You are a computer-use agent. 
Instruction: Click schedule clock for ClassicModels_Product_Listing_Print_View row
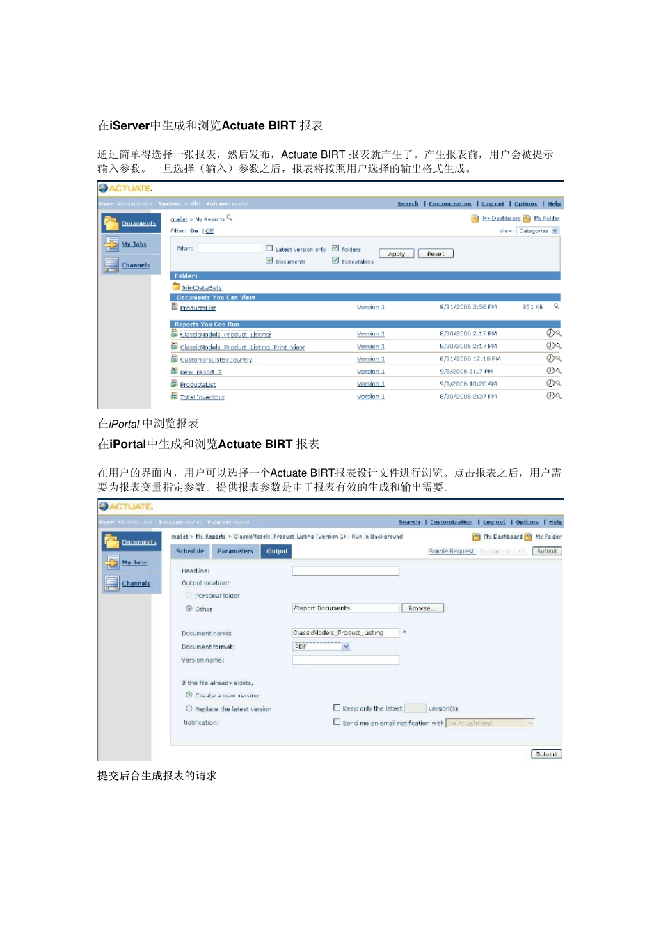tap(550, 346)
